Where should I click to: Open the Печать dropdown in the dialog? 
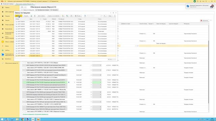tap(78, 16)
